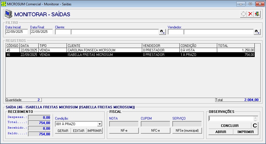Click the EDITAR button

[78, 131]
